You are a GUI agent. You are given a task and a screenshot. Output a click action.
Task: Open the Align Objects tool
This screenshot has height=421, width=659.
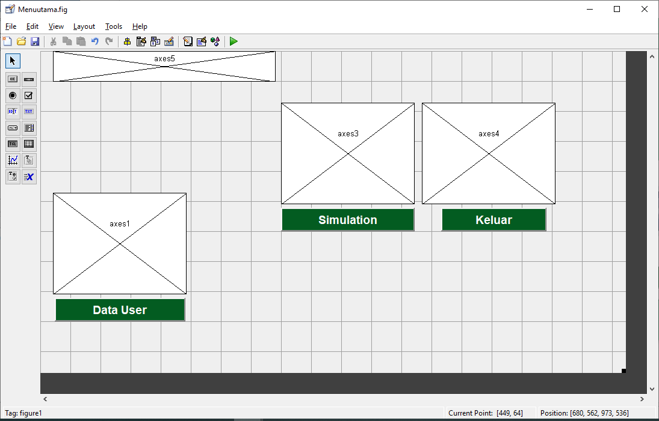pos(127,41)
